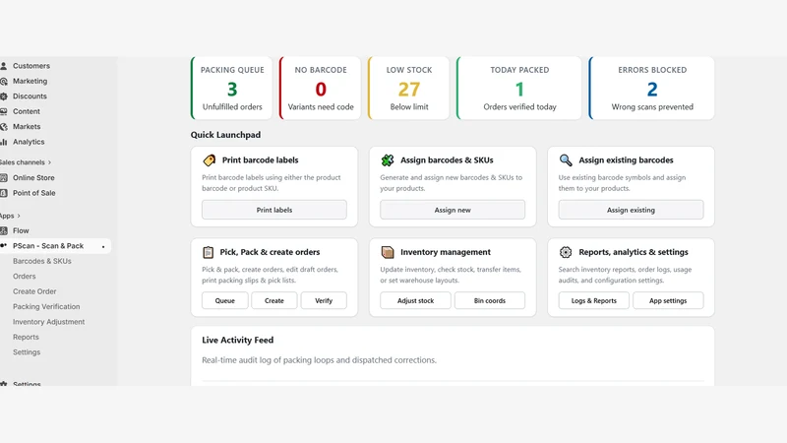
Task: Click the App settings button
Action: (x=668, y=300)
